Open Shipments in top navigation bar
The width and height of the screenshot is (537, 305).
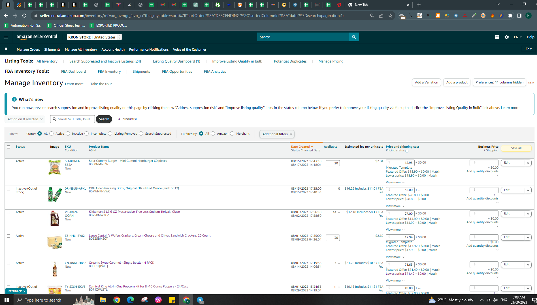coord(52,50)
